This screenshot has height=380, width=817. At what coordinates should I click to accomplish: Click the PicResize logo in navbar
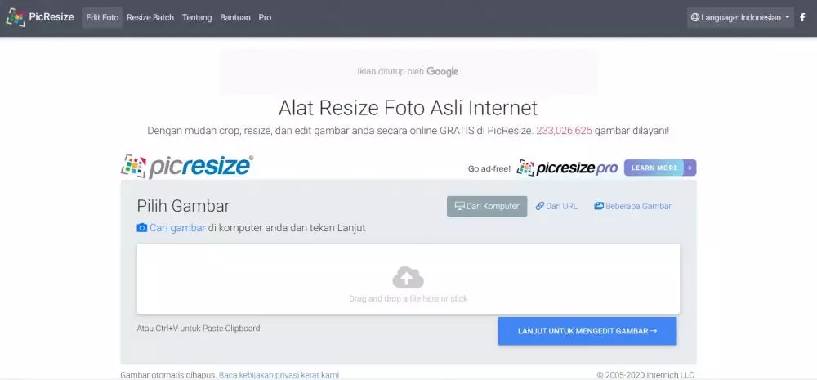tap(40, 17)
